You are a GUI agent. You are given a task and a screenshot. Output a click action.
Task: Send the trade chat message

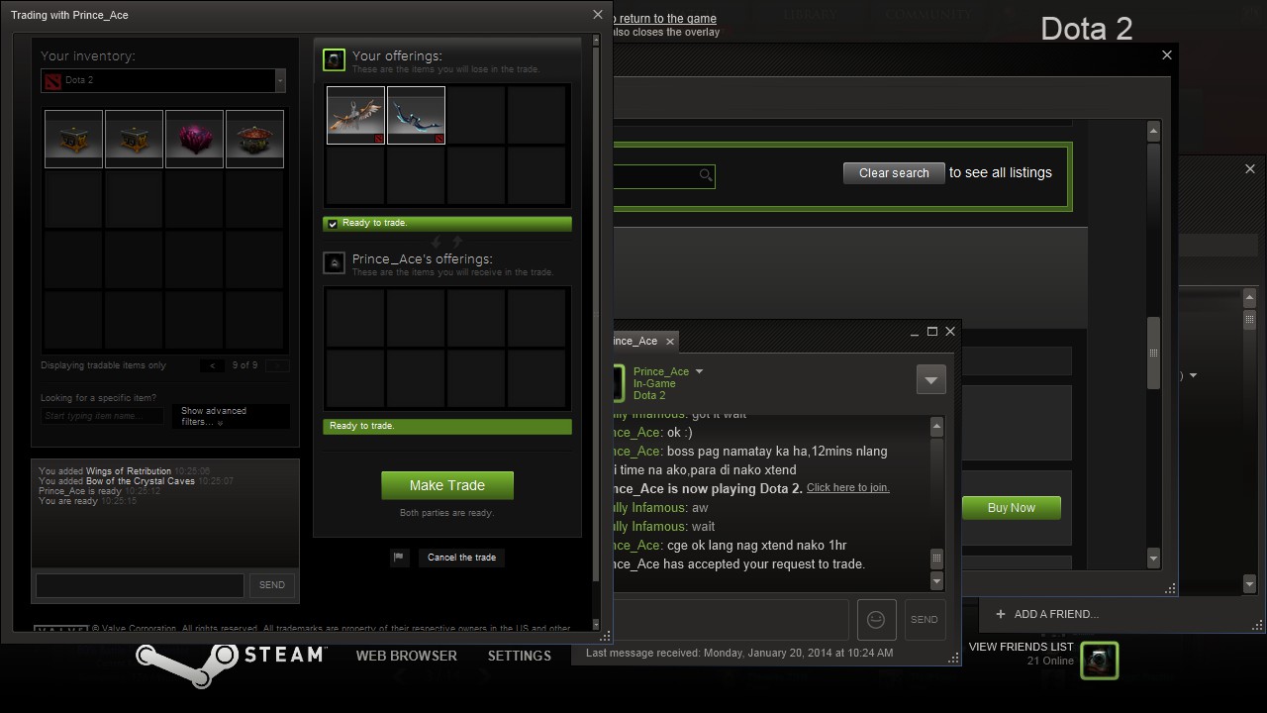[x=272, y=585]
